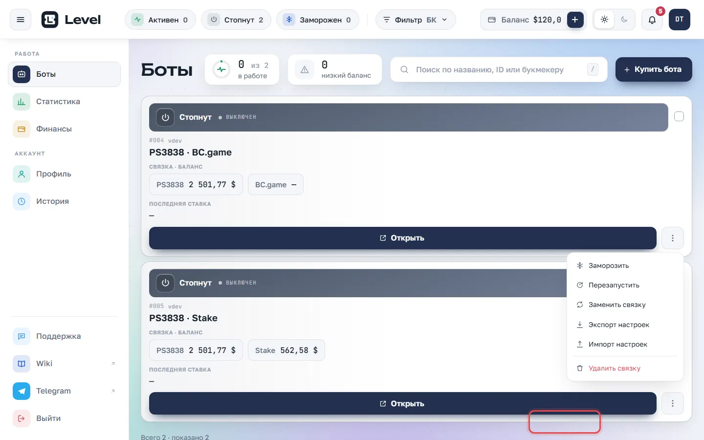Click Выйти to log out

[64, 418]
